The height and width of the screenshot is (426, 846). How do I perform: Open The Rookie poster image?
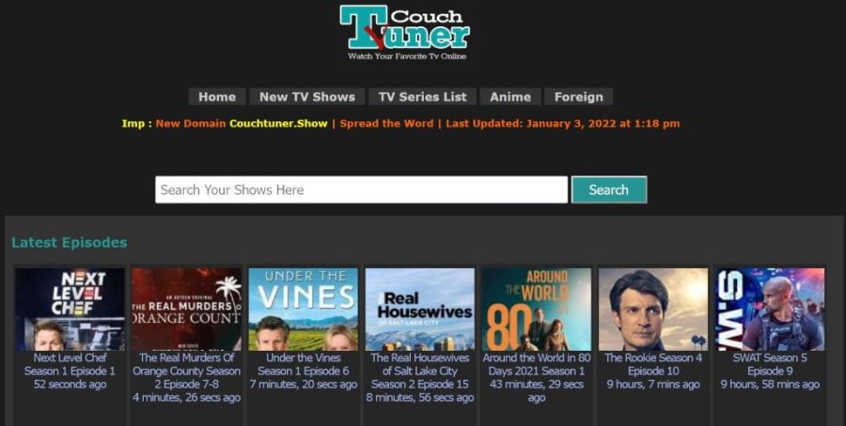point(653,310)
